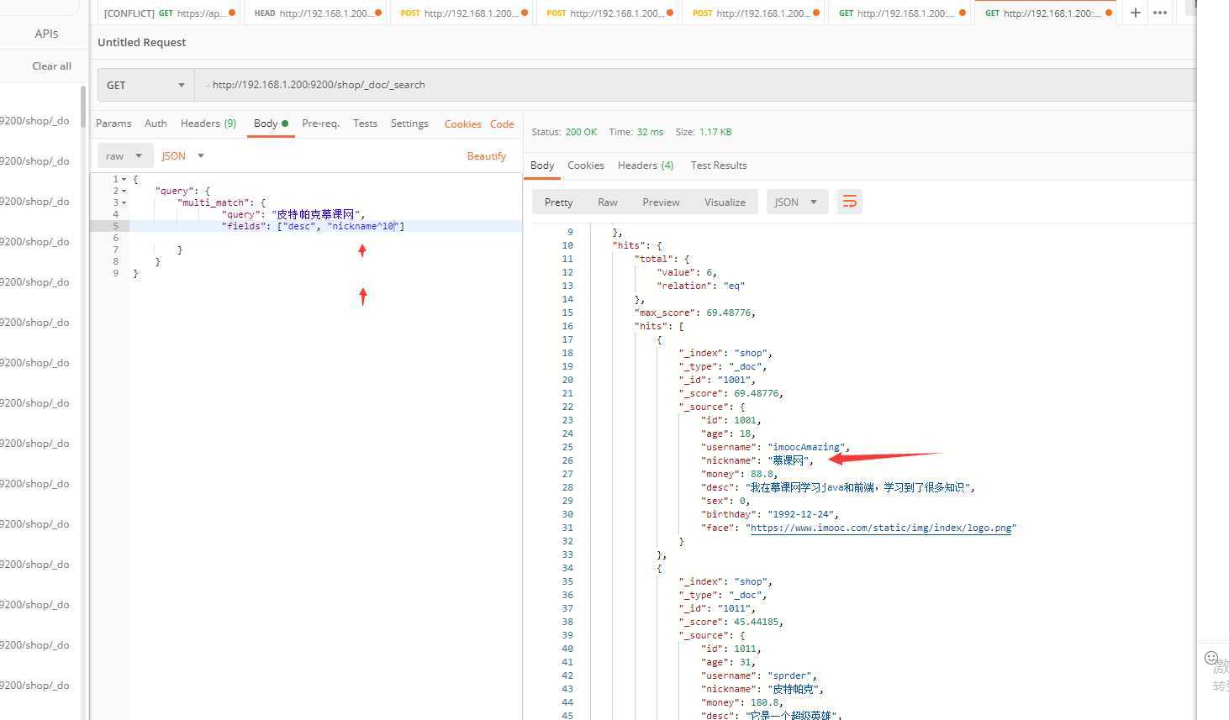Open the Params tab
Viewport: 1229px width, 720px height.
click(x=113, y=124)
